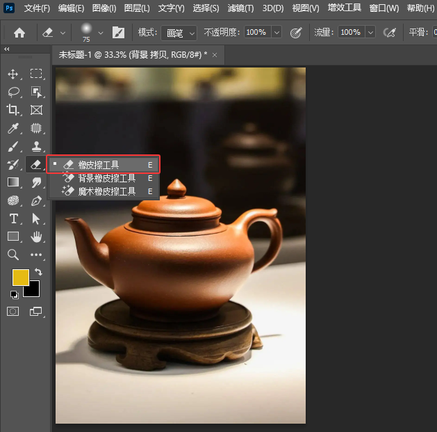Select the History Brush tool
The width and height of the screenshot is (437, 432).
[x=13, y=164]
